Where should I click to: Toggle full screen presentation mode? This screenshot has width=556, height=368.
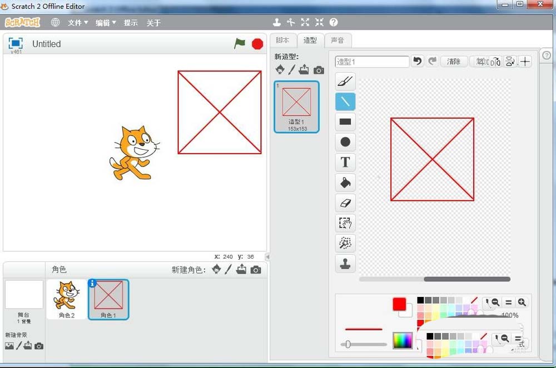[16, 43]
